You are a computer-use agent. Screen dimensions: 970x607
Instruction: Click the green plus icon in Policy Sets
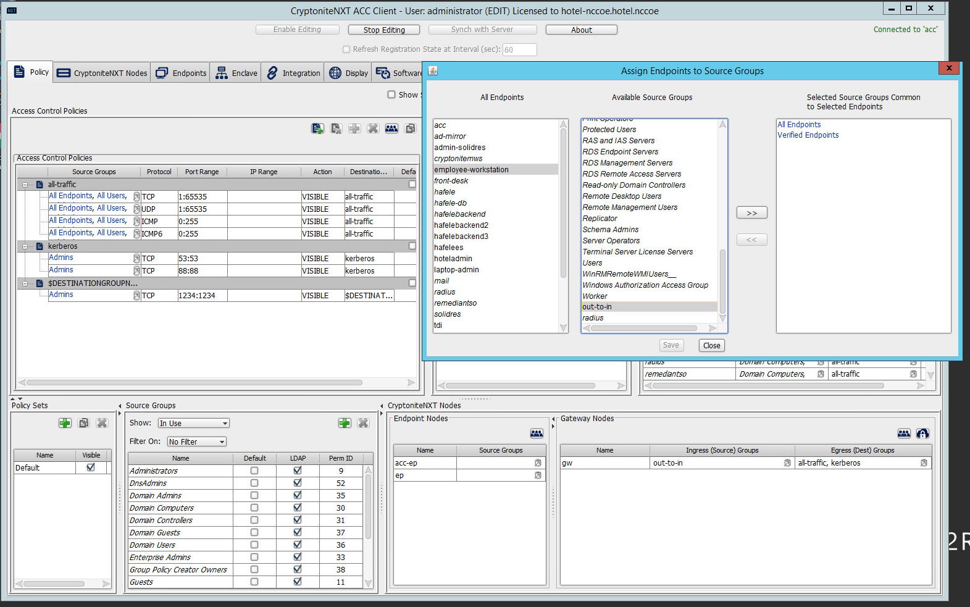(65, 423)
